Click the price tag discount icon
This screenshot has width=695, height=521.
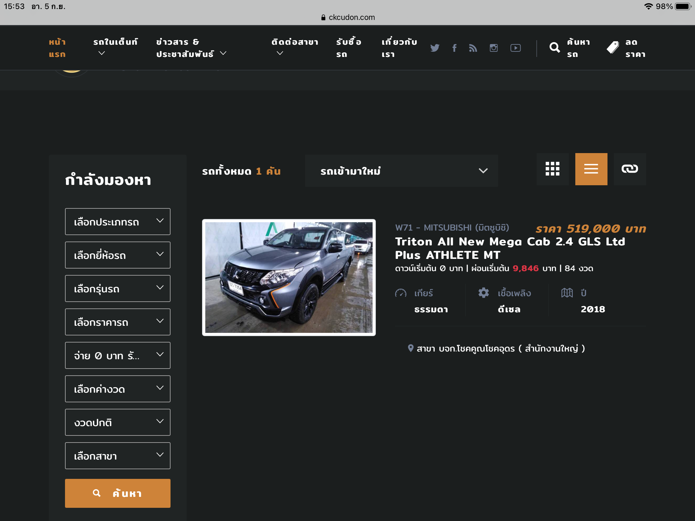point(613,48)
